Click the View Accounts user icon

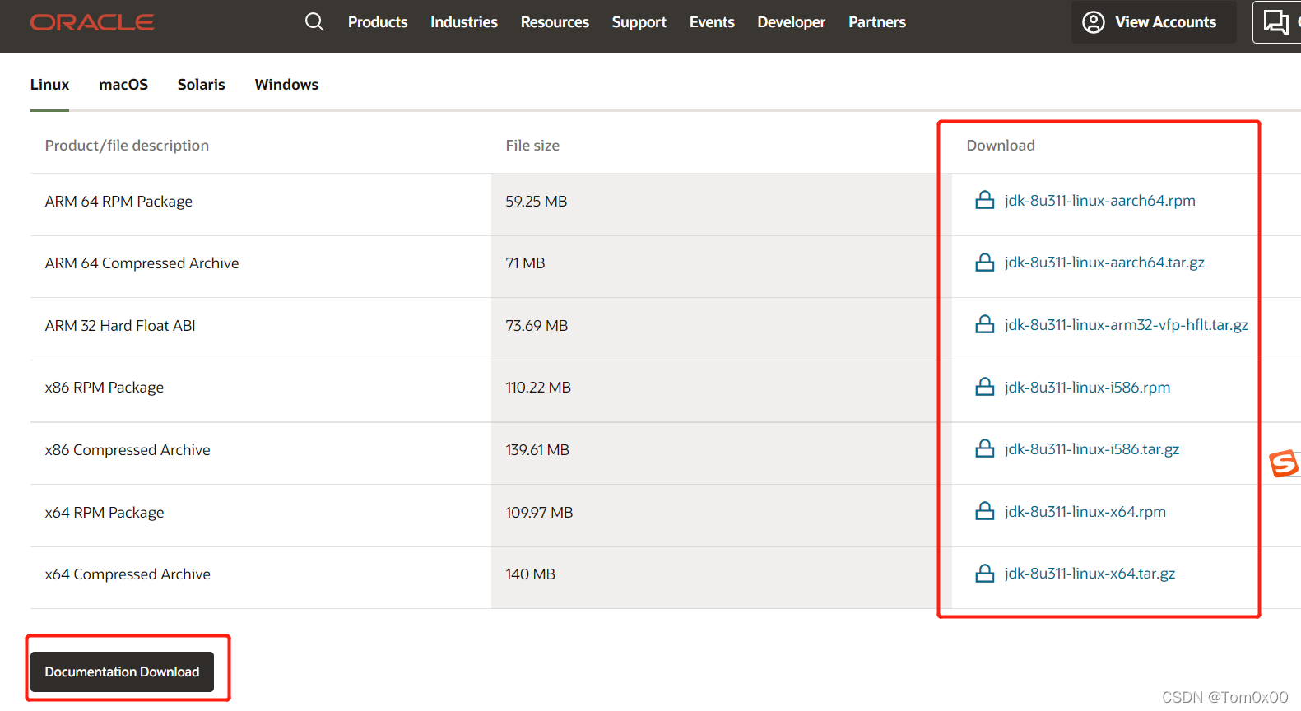1094,22
